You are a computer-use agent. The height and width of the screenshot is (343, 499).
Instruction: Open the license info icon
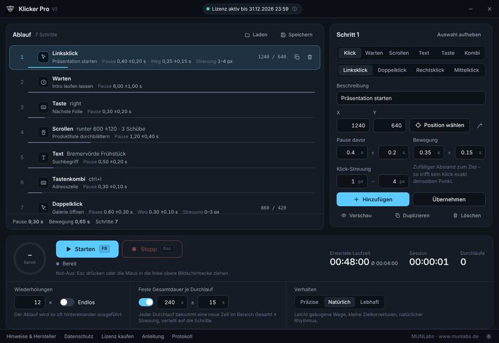[x=295, y=9]
